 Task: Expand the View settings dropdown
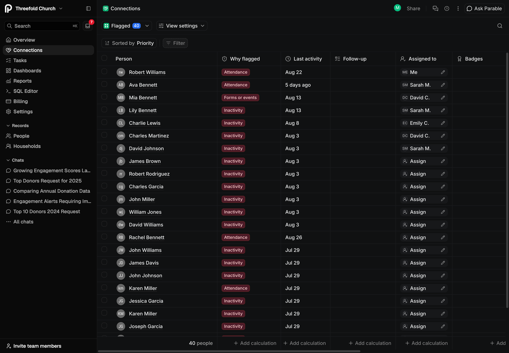[x=182, y=26]
